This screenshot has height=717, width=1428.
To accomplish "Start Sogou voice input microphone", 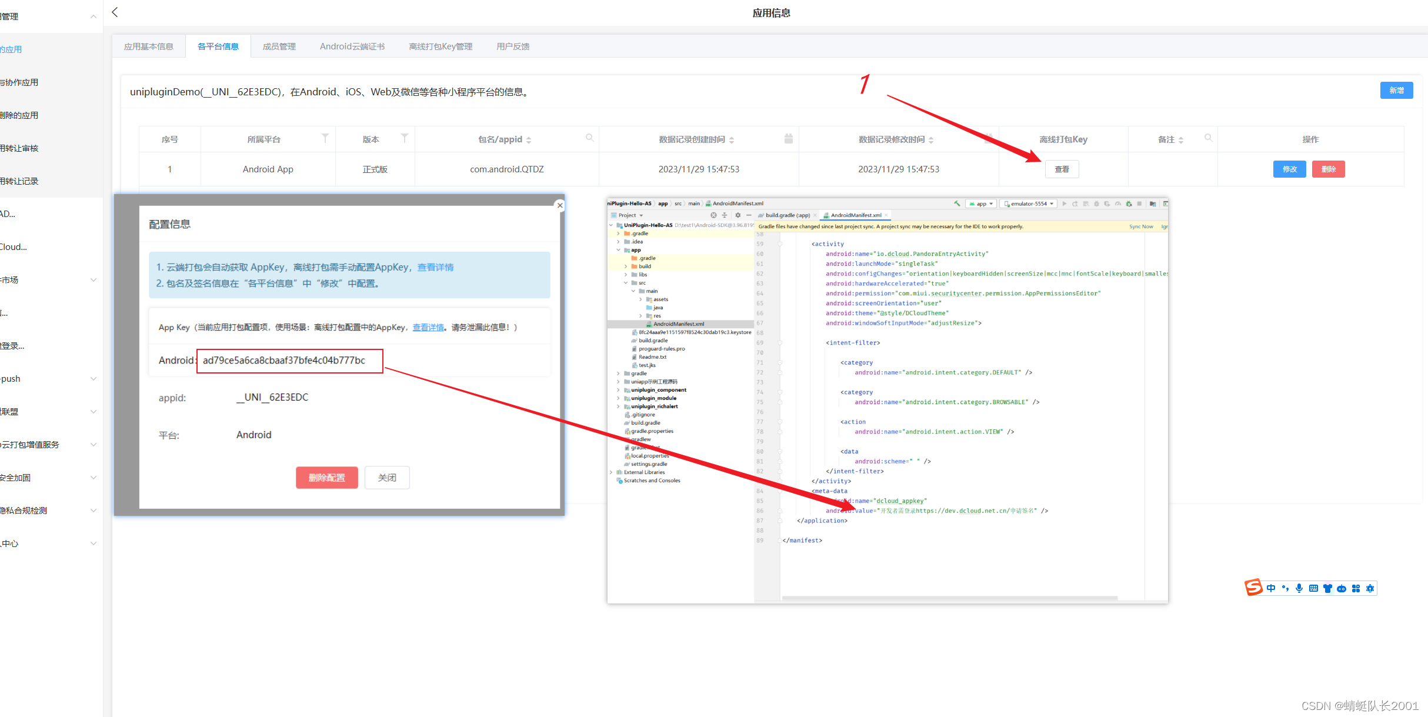I will pos(1299,588).
